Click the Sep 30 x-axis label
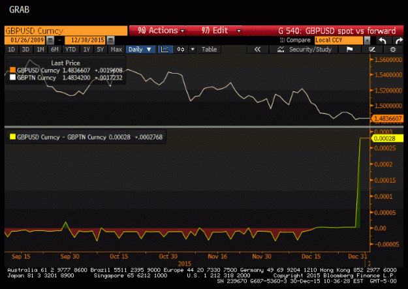Screen dimensions: 408x289 [70, 256]
